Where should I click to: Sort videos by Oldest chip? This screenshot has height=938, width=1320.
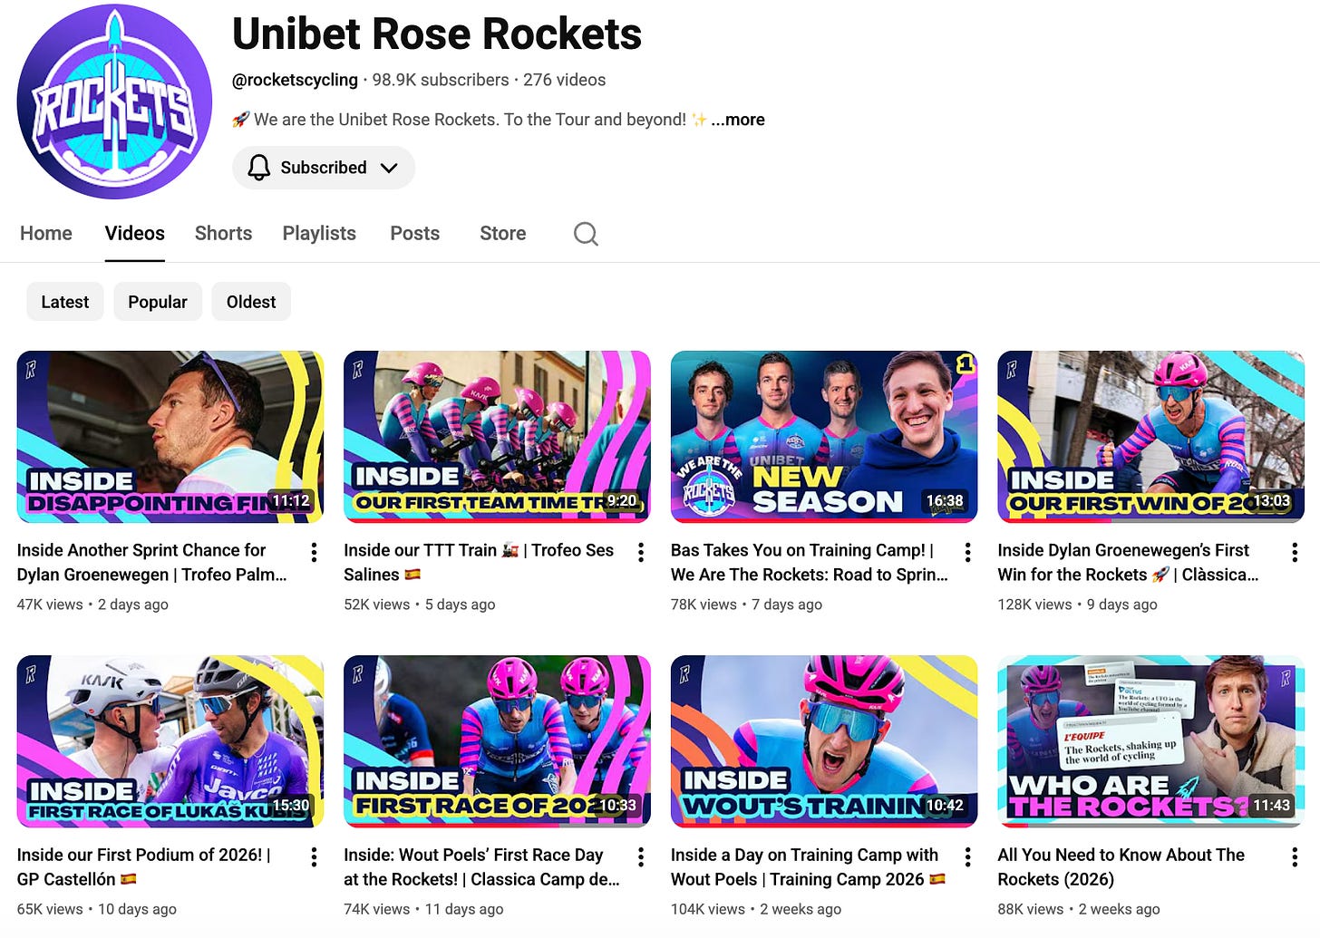[x=251, y=302]
